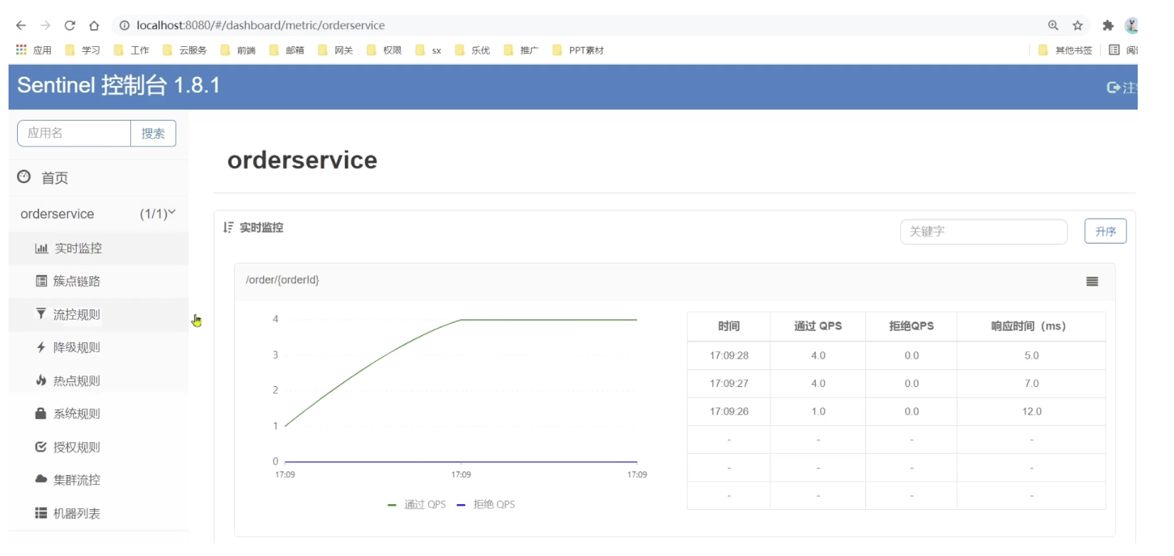The image size is (1174, 556).
Task: Open the 应用 apps grid bookmark
Action: click(33, 50)
